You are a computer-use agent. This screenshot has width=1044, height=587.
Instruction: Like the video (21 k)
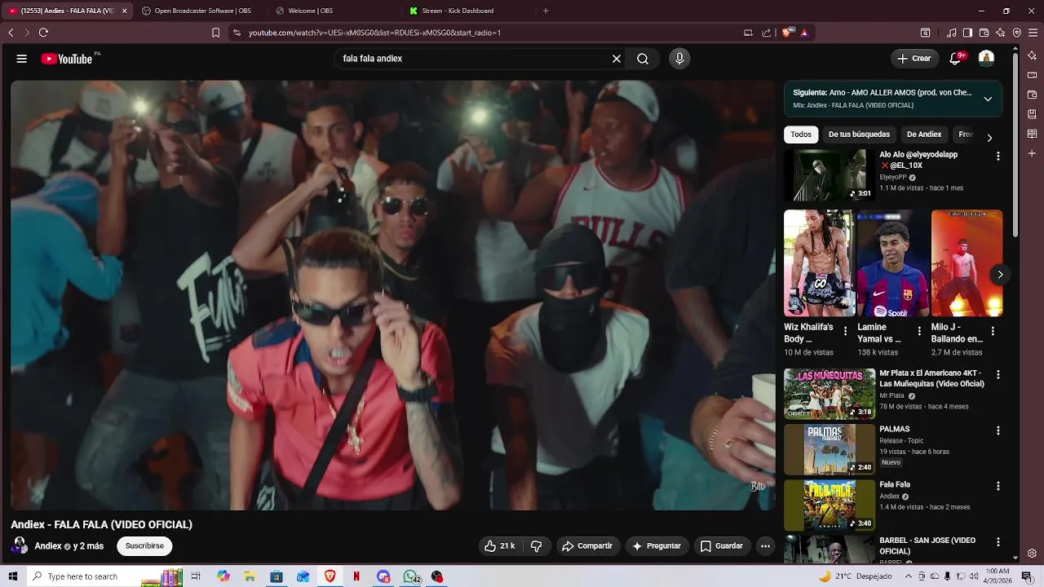pos(499,546)
